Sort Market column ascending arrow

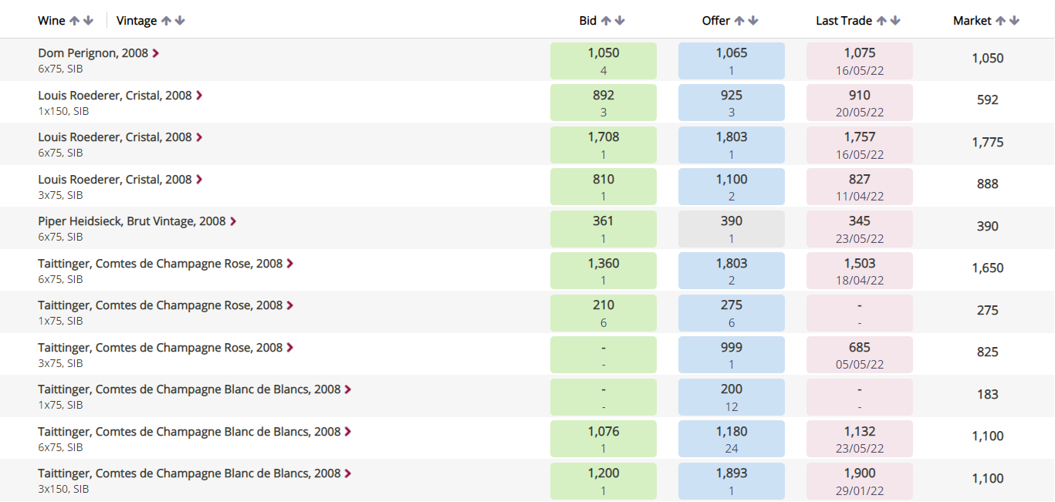(x=1000, y=21)
